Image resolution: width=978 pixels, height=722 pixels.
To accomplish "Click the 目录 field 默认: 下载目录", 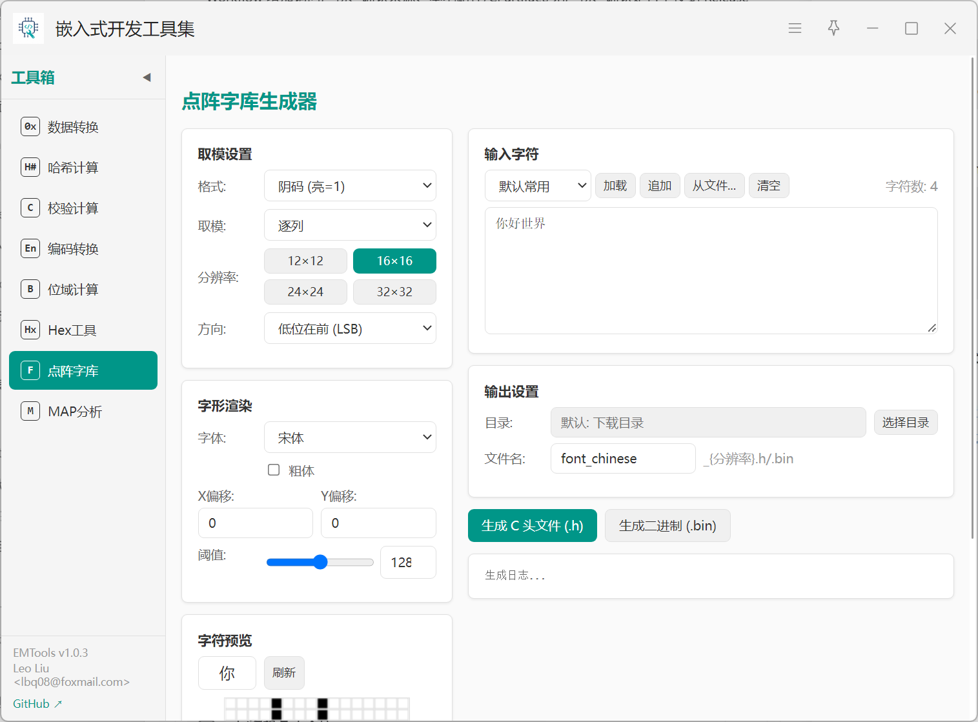I will (708, 423).
